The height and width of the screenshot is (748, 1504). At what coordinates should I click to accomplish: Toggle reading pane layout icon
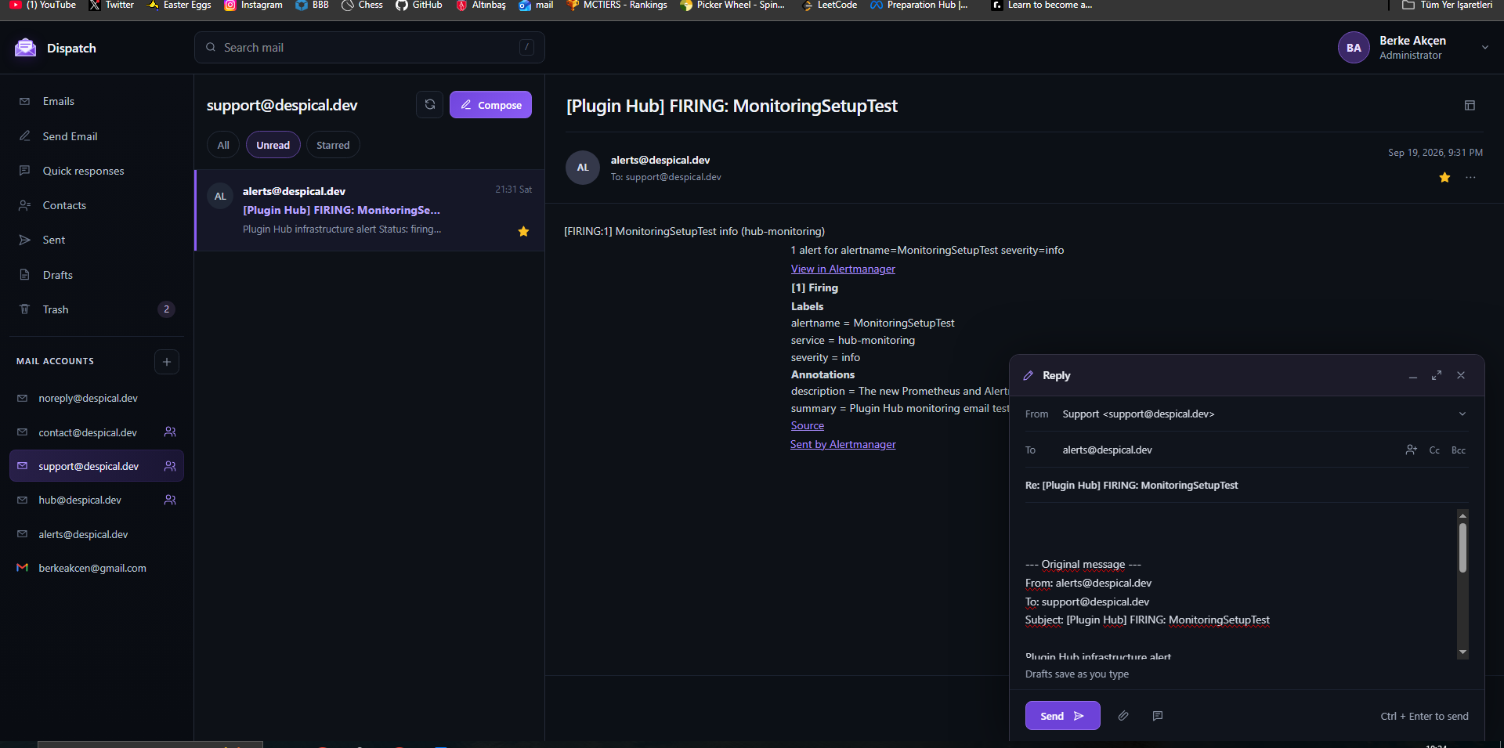click(x=1470, y=105)
